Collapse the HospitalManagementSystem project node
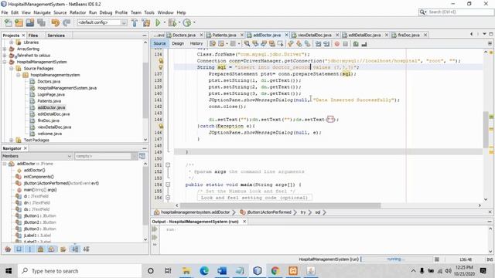 [5, 62]
